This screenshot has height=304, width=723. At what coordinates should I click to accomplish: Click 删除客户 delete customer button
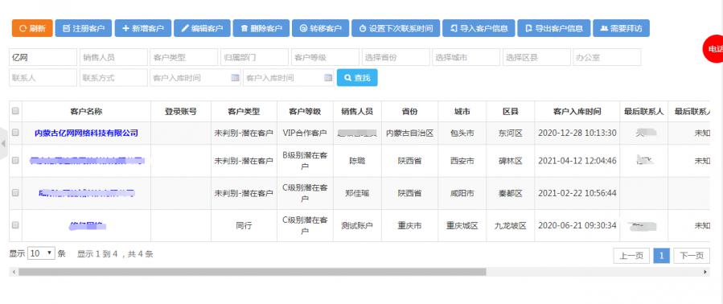(x=261, y=28)
